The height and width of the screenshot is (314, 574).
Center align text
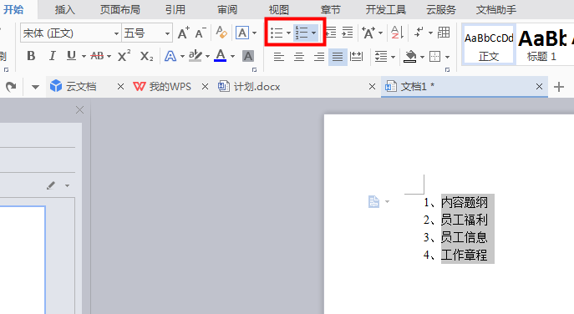click(x=299, y=57)
